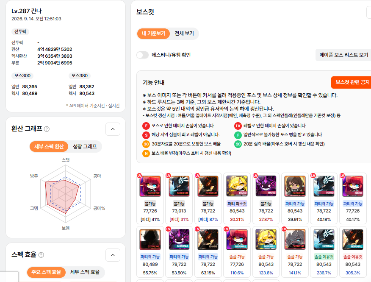Switch to 내 기준보기 view
Image resolution: width=371 pixels, height=282 pixels.
point(153,34)
